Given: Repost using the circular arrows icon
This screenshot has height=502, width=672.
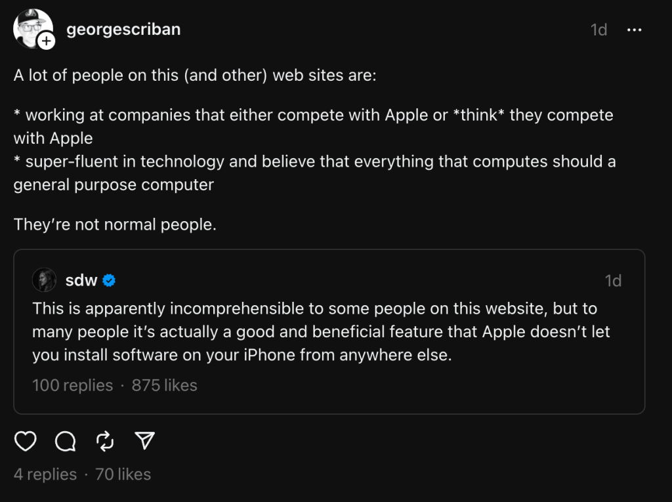Looking at the screenshot, I should (x=105, y=442).
